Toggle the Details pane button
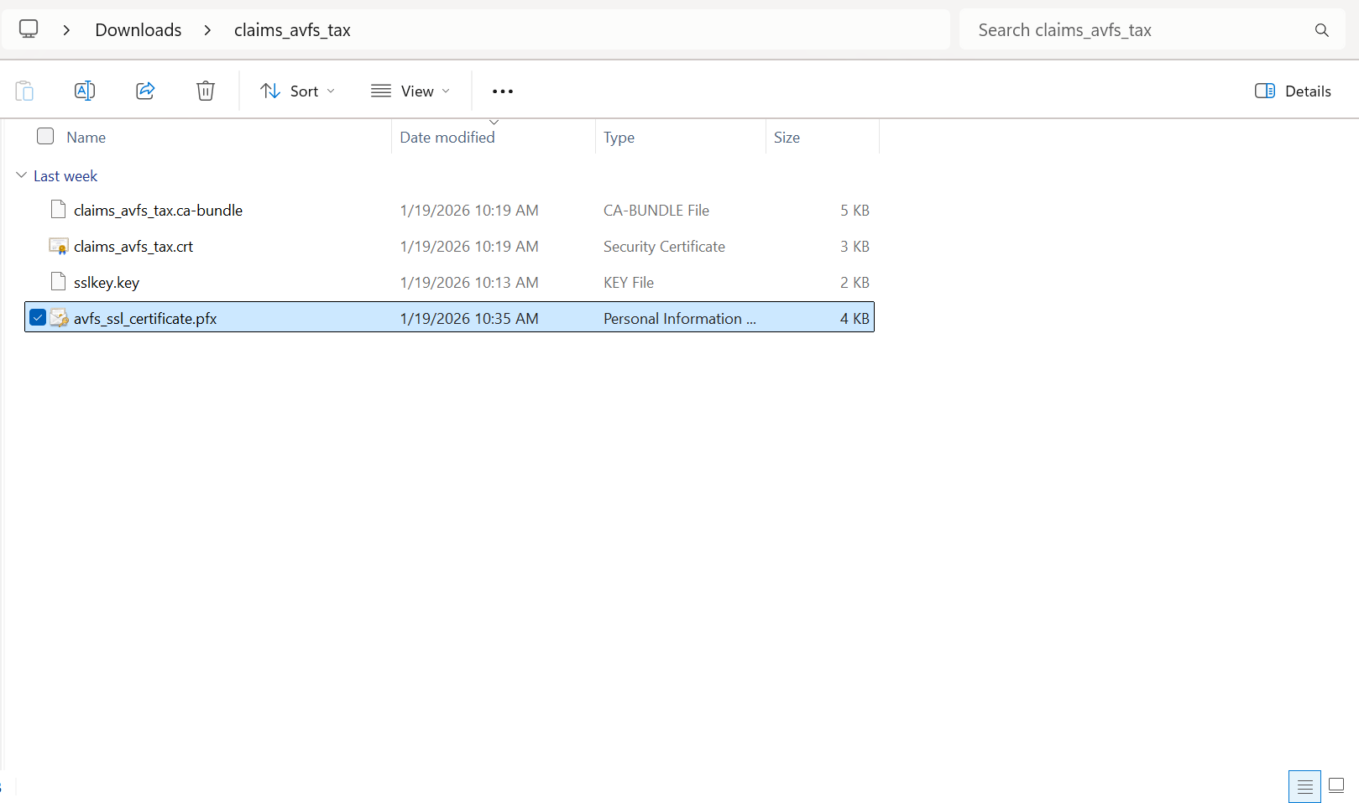 point(1293,91)
